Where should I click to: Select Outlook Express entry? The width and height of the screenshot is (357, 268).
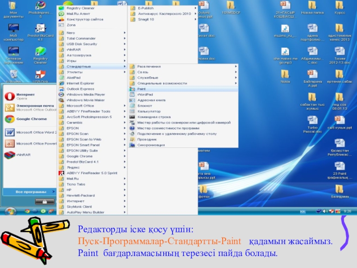(92, 89)
